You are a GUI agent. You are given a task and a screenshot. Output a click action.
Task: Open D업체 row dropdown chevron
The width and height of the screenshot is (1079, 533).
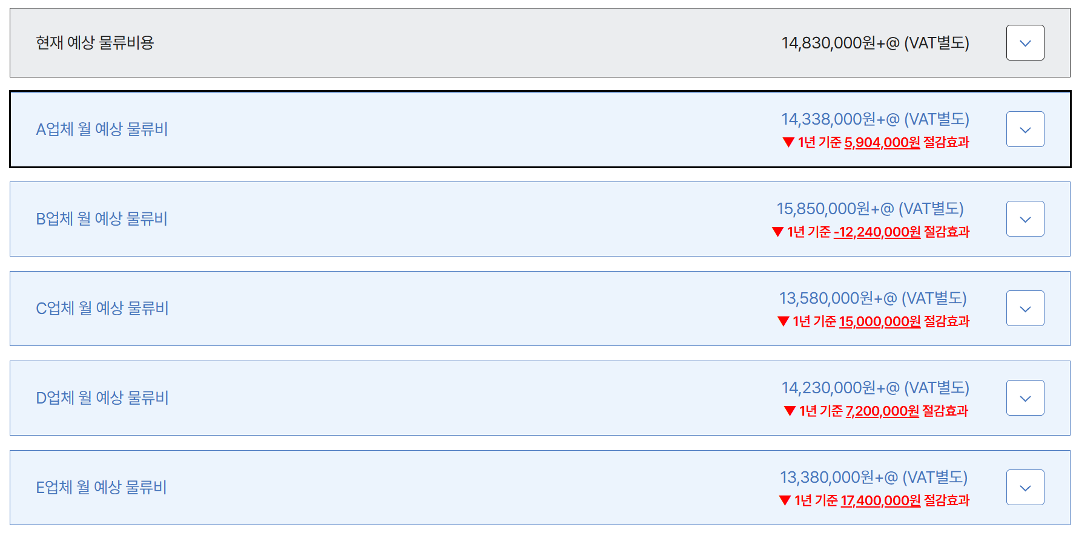click(x=1025, y=398)
